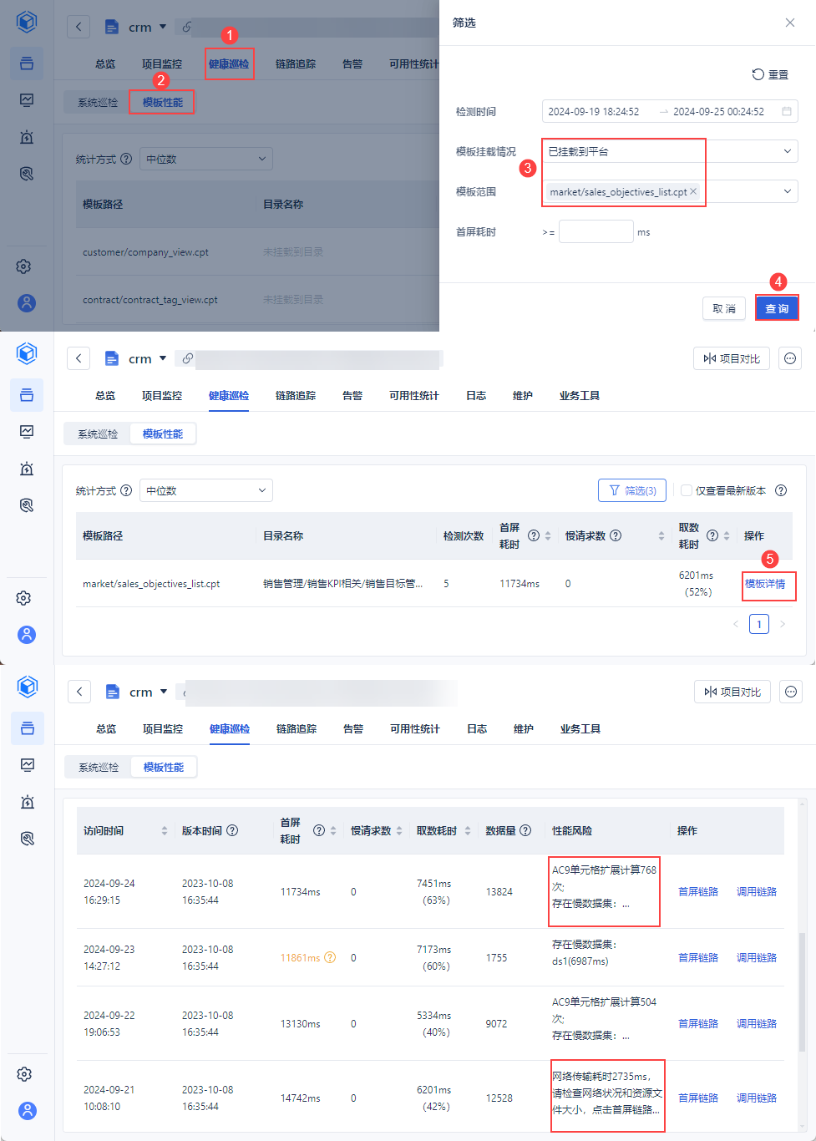
Task: Expand crm project dropdown in detail records view
Action: pyautogui.click(x=164, y=692)
